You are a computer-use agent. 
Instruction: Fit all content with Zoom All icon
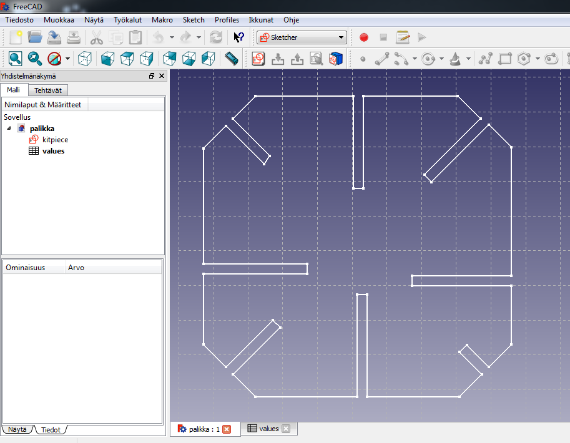pyautogui.click(x=15, y=59)
